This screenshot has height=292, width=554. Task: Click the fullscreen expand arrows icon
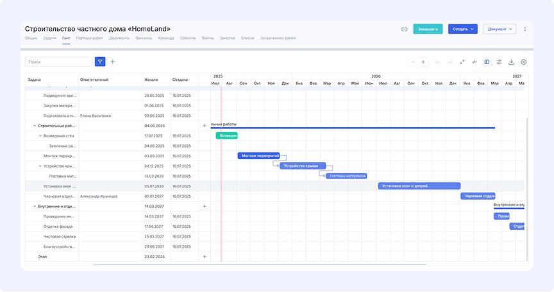[x=460, y=62]
